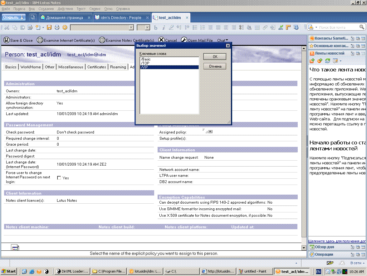This screenshot has width=367, height=276.
Task: Switch to the Certificates tab
Action: pos(96,67)
